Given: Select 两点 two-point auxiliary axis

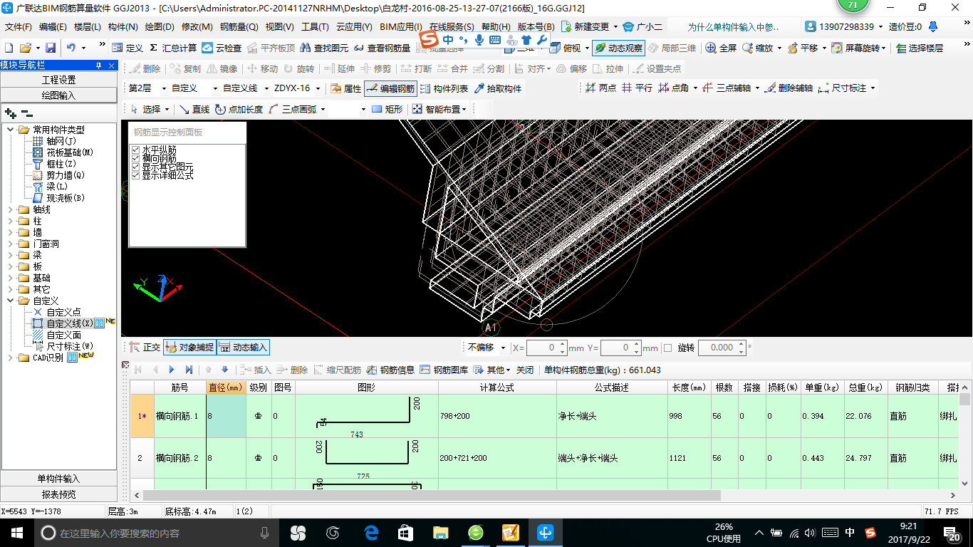Looking at the screenshot, I should 600,88.
